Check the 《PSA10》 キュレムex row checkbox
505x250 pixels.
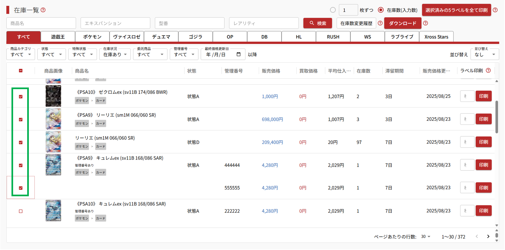[x=21, y=211]
